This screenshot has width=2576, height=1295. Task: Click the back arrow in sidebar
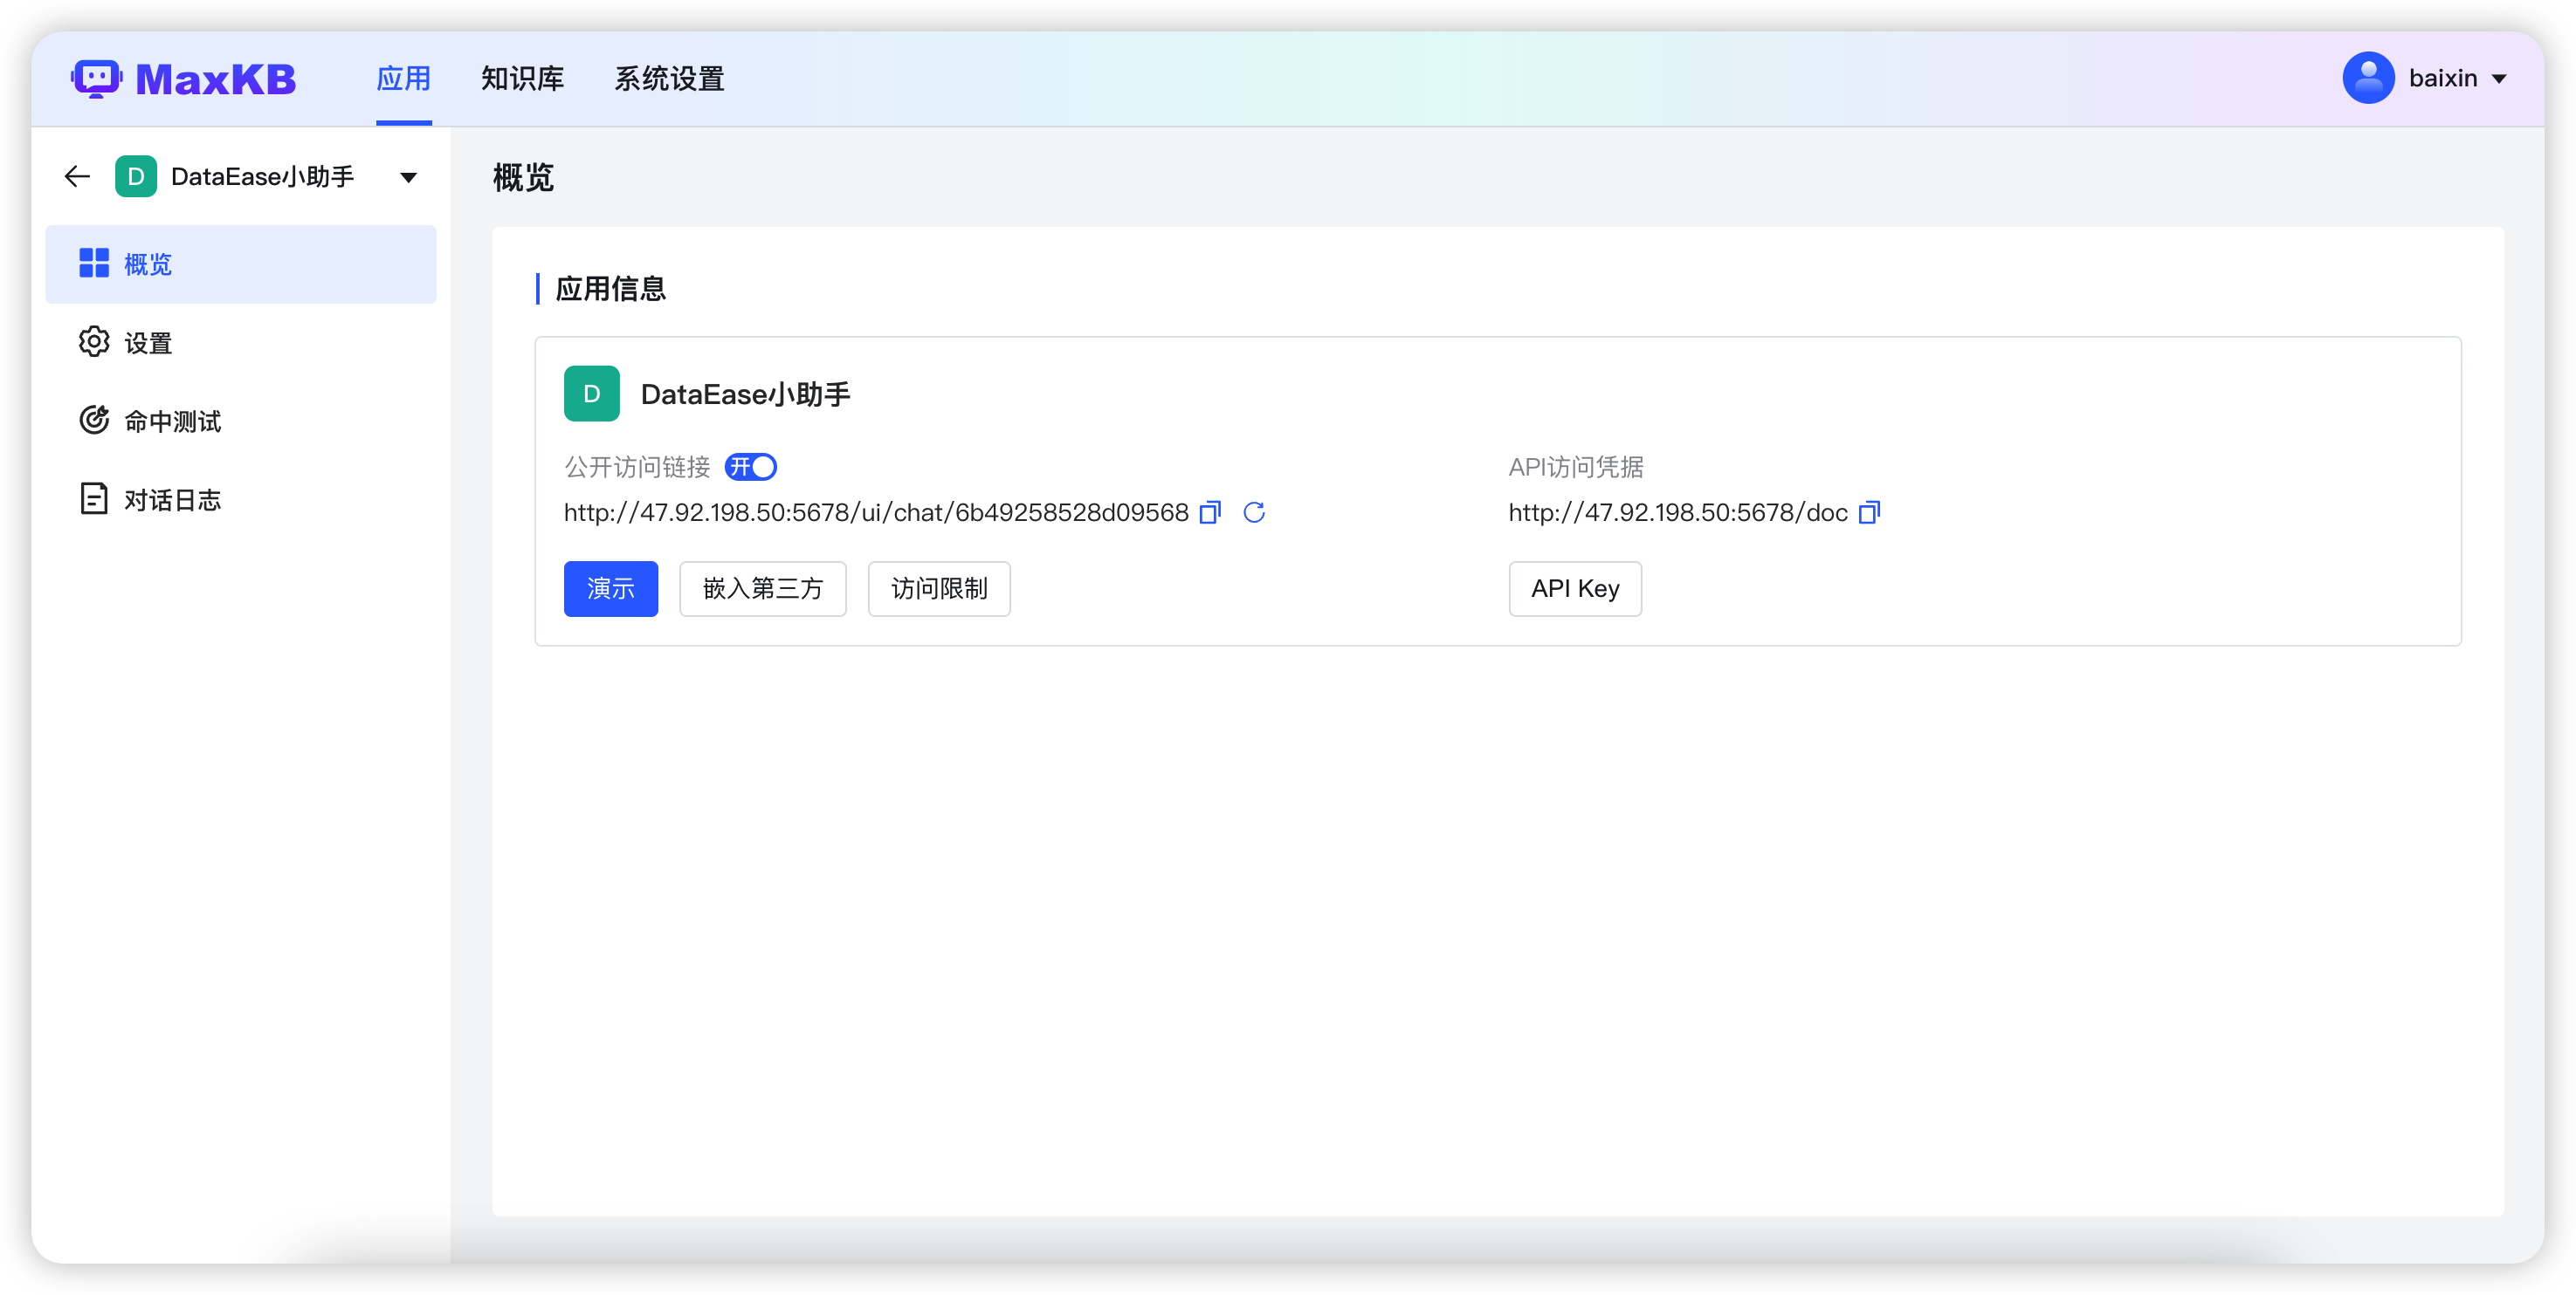[77, 177]
